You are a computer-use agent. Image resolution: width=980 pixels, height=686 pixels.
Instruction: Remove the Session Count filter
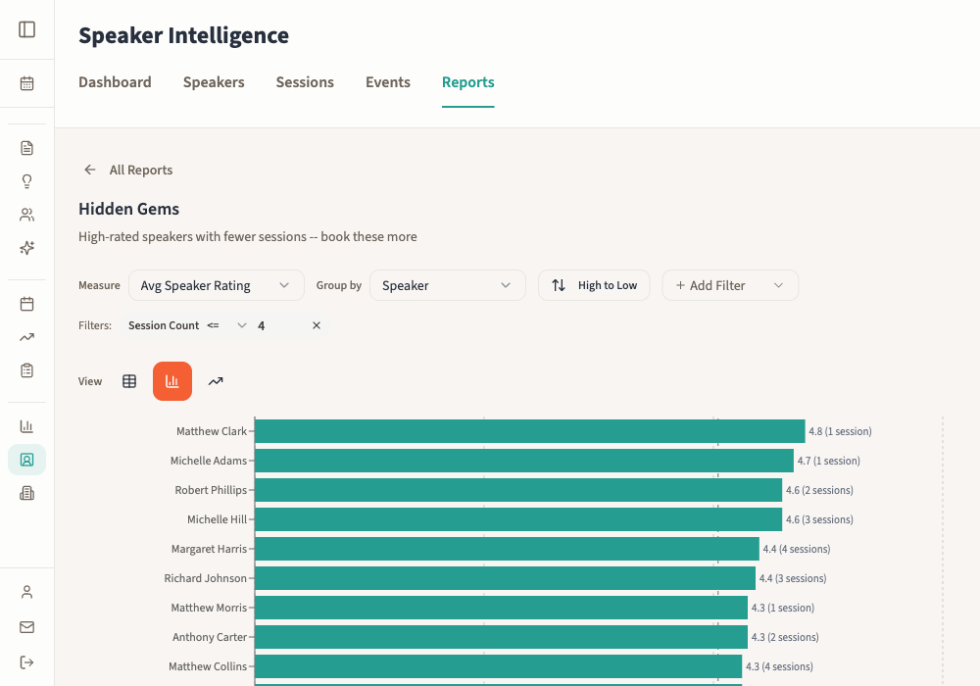[x=317, y=325]
